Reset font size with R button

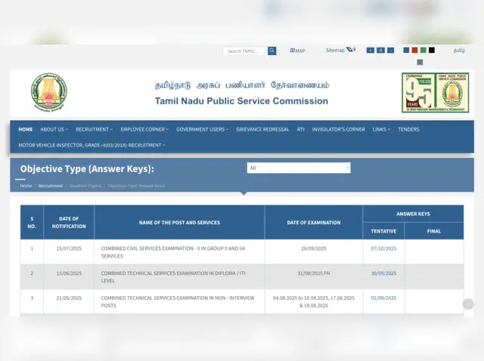380,51
